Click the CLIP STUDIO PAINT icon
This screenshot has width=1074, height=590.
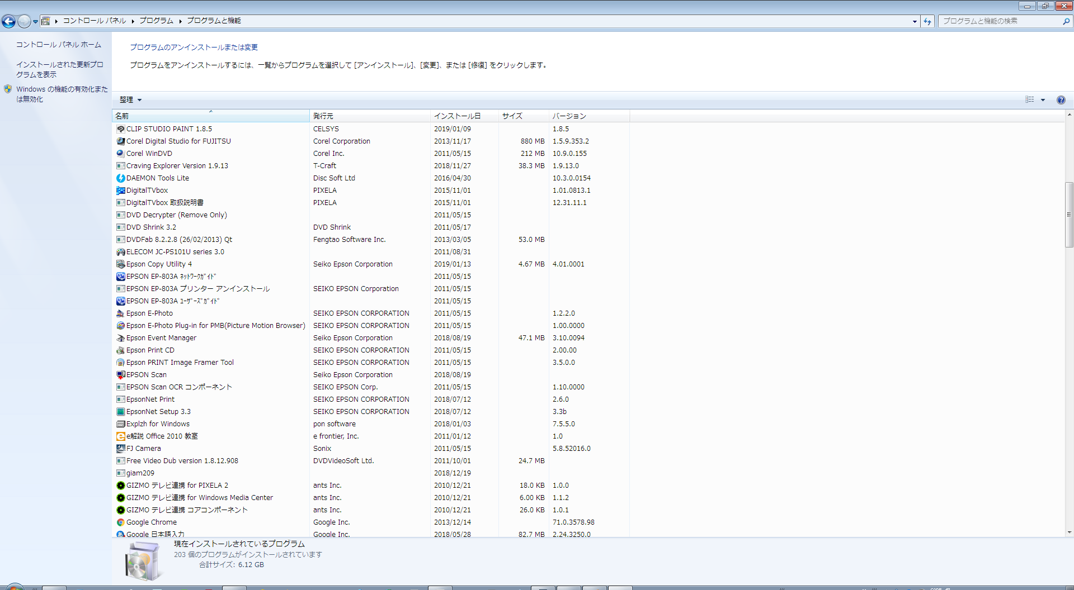120,129
